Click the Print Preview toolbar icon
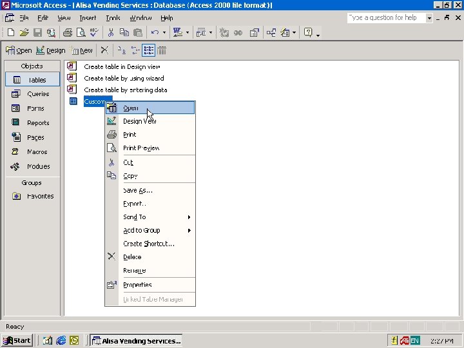The height and width of the screenshot is (348, 464). coord(81,33)
